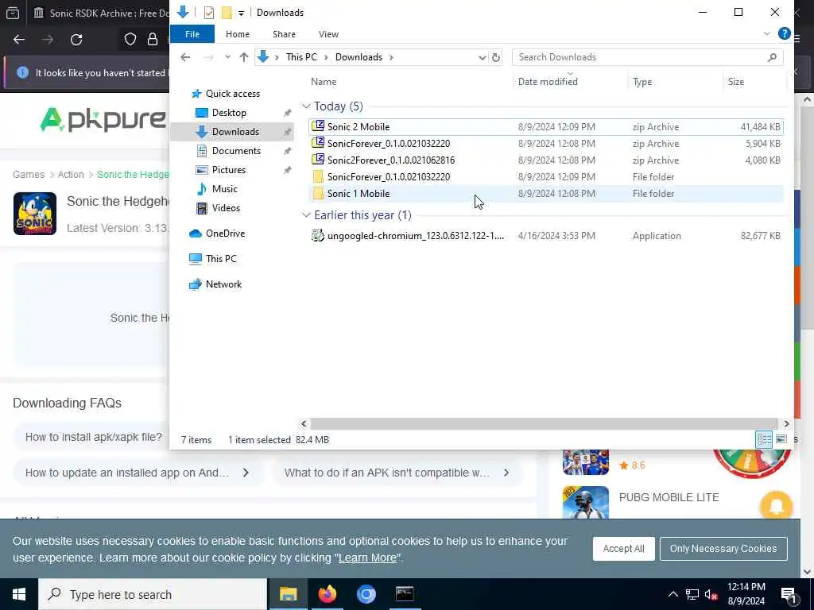Select the Sonic2Forever_0.1.0.021062816 zip archive
This screenshot has width=814, height=610.
(545, 160)
